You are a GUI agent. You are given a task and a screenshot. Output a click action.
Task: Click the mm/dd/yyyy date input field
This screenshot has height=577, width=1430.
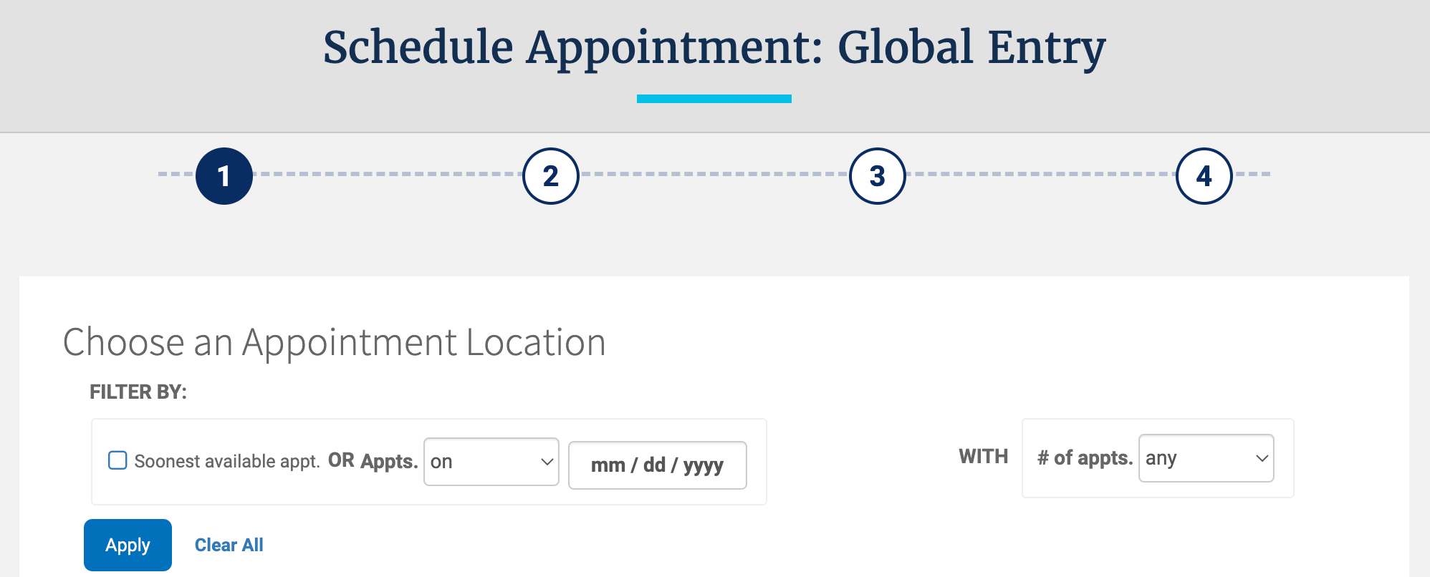(x=657, y=465)
